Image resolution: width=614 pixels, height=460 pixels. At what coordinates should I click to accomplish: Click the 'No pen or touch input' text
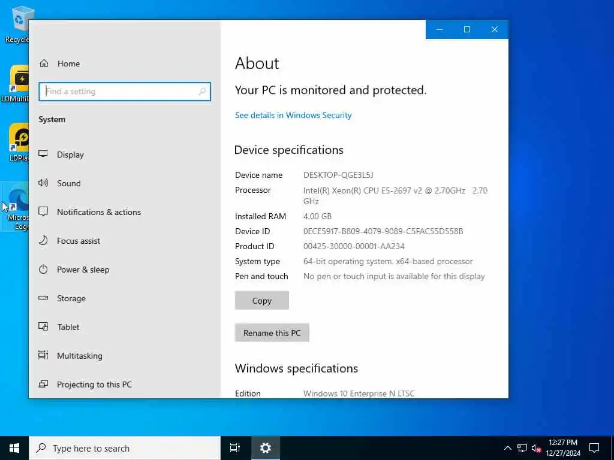point(394,276)
